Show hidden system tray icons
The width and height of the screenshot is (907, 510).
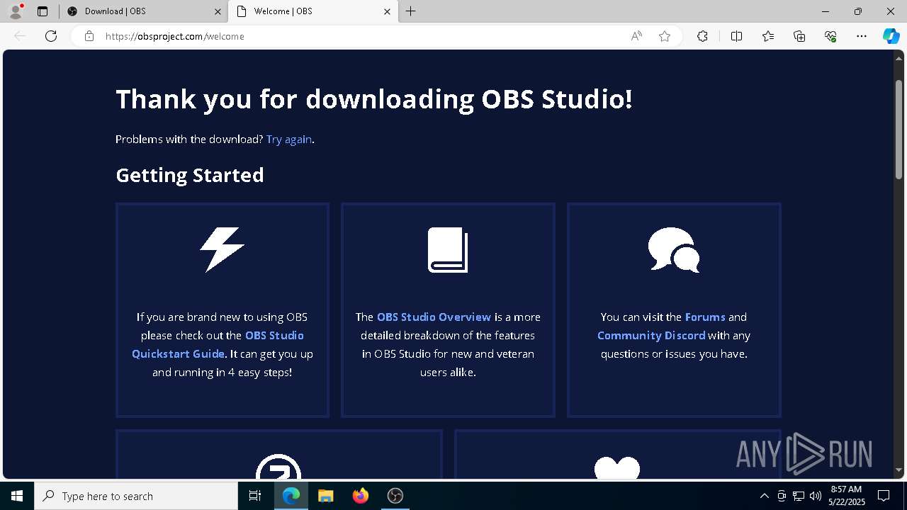pyautogui.click(x=765, y=496)
